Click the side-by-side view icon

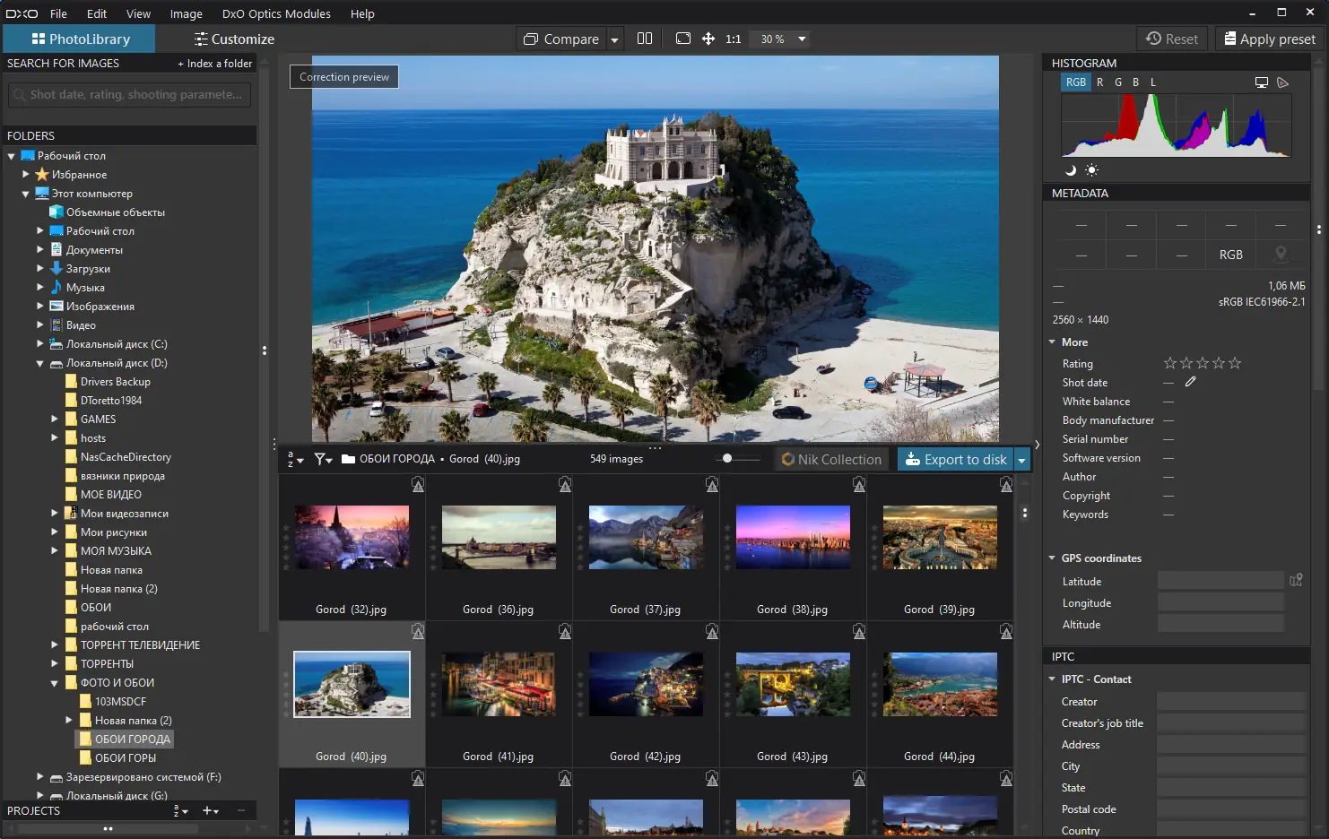644,39
